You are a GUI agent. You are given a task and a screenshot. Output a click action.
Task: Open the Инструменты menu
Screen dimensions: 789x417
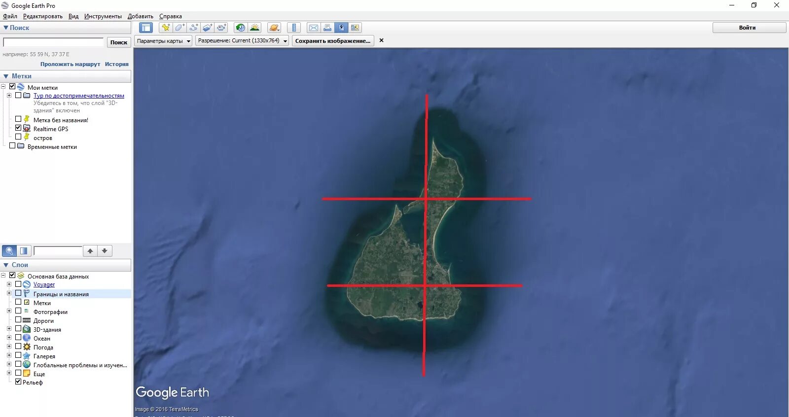[x=103, y=16]
